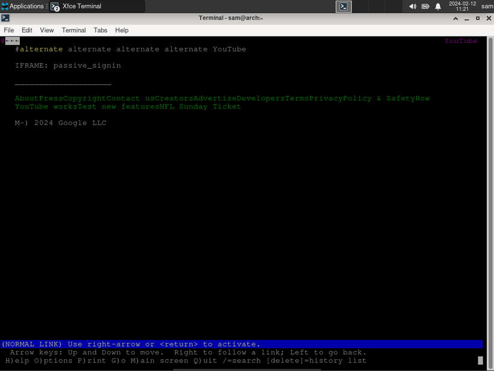This screenshot has height=371, width=494.
Task: Open the View menu
Action: (47, 30)
